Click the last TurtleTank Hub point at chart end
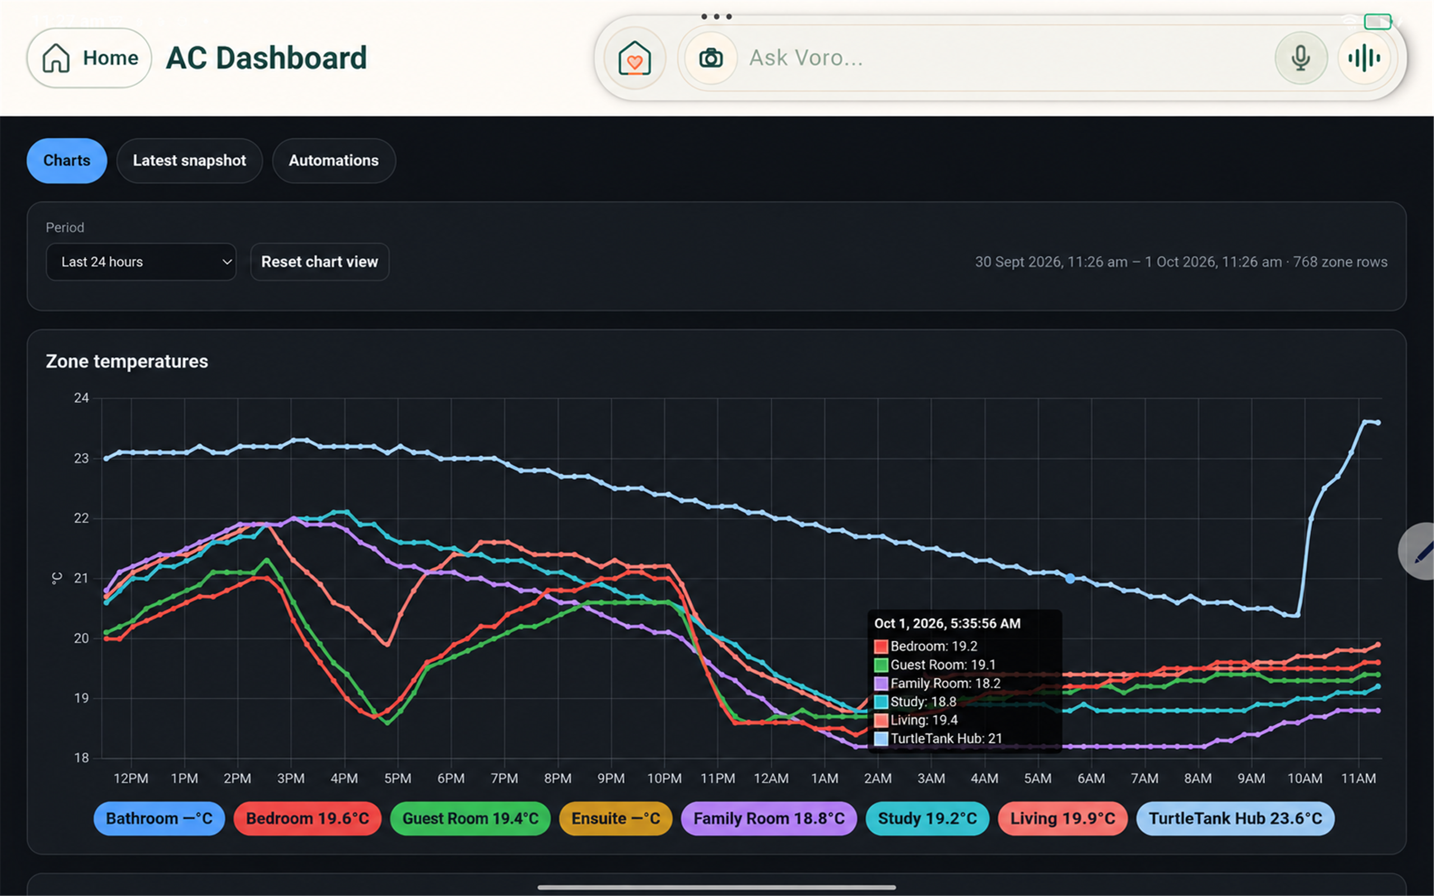The height and width of the screenshot is (896, 1434). click(x=1378, y=422)
